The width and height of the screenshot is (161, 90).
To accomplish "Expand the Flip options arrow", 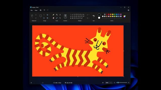I will click(x=49, y=18).
